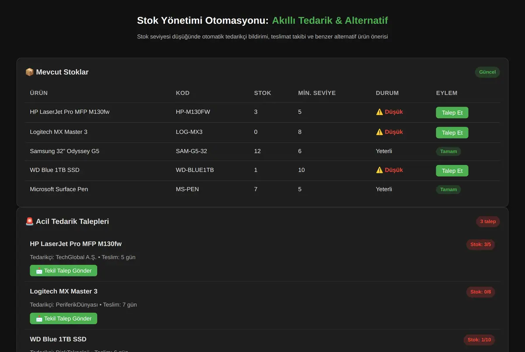This screenshot has height=352, width=525.
Task: Click Talep Et for Logitech MX Master 3
Action: [x=452, y=133]
